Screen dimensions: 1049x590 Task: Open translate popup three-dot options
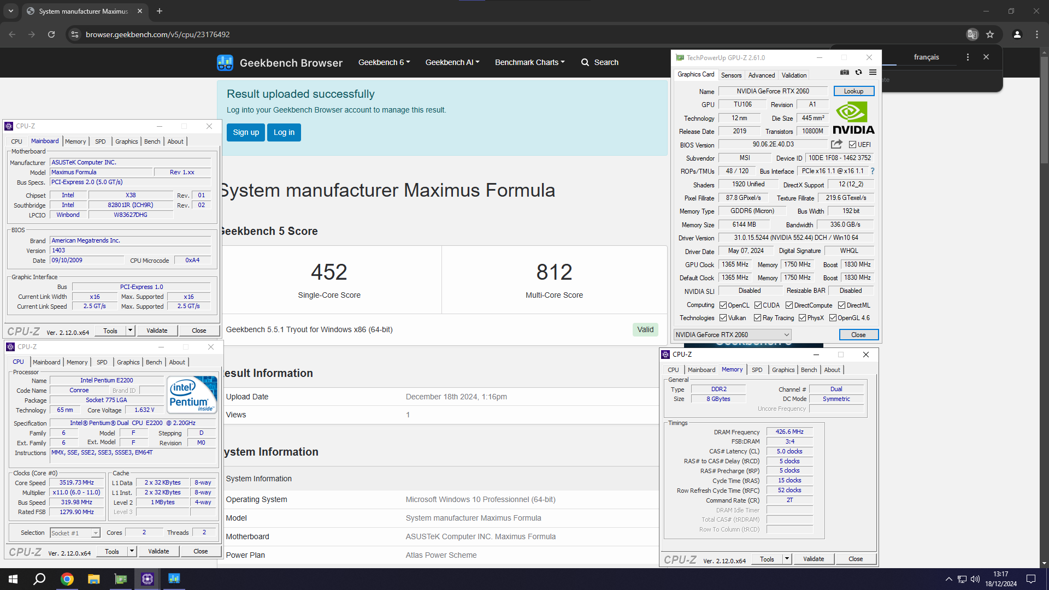click(x=968, y=57)
